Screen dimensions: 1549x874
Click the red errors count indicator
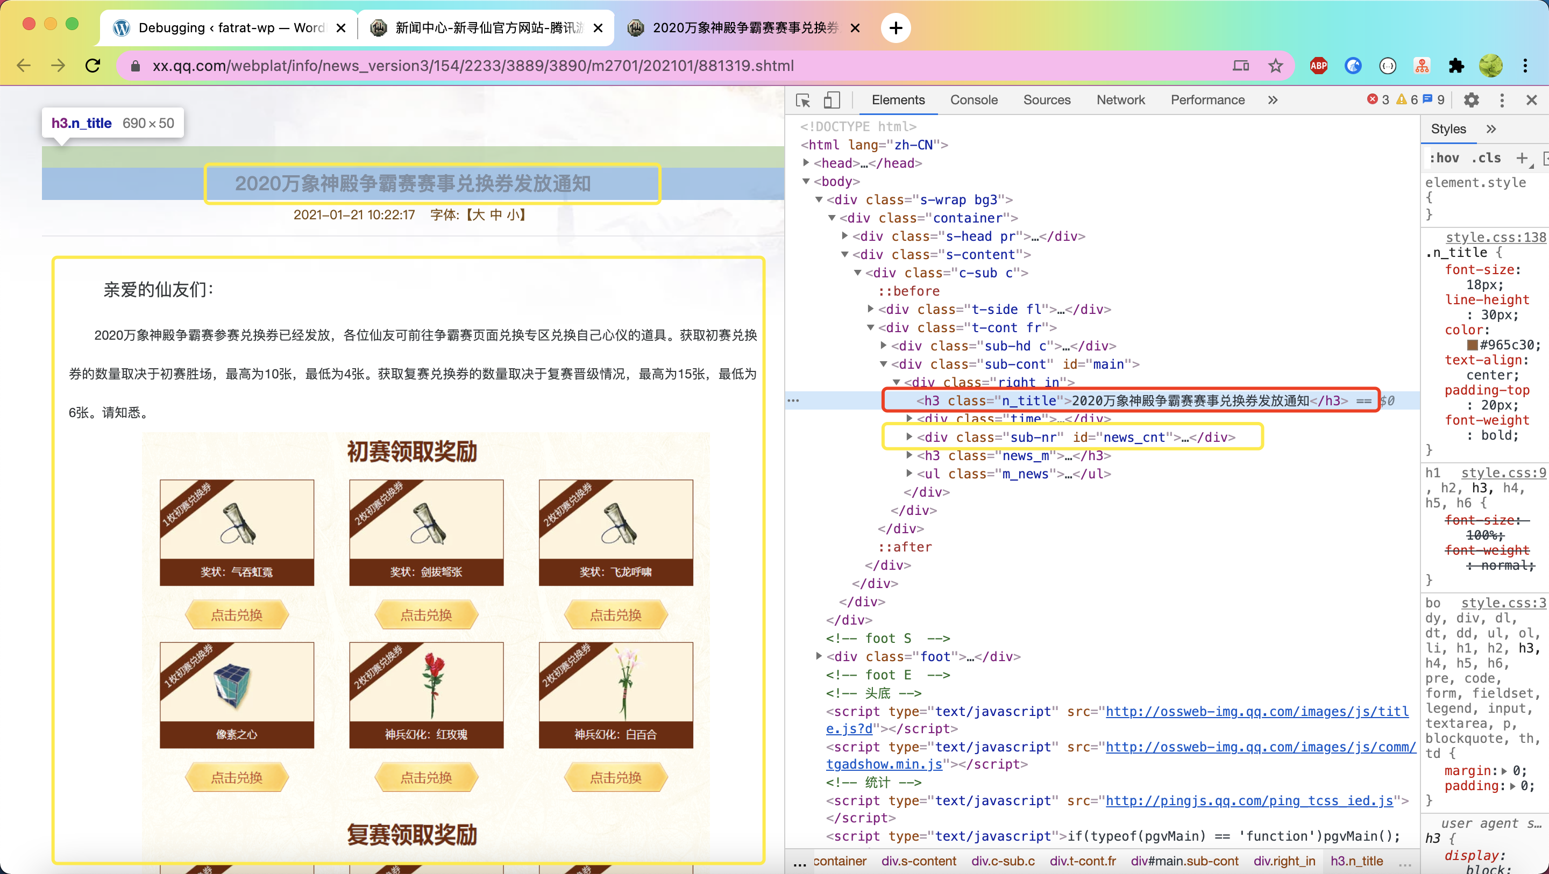coord(1377,100)
